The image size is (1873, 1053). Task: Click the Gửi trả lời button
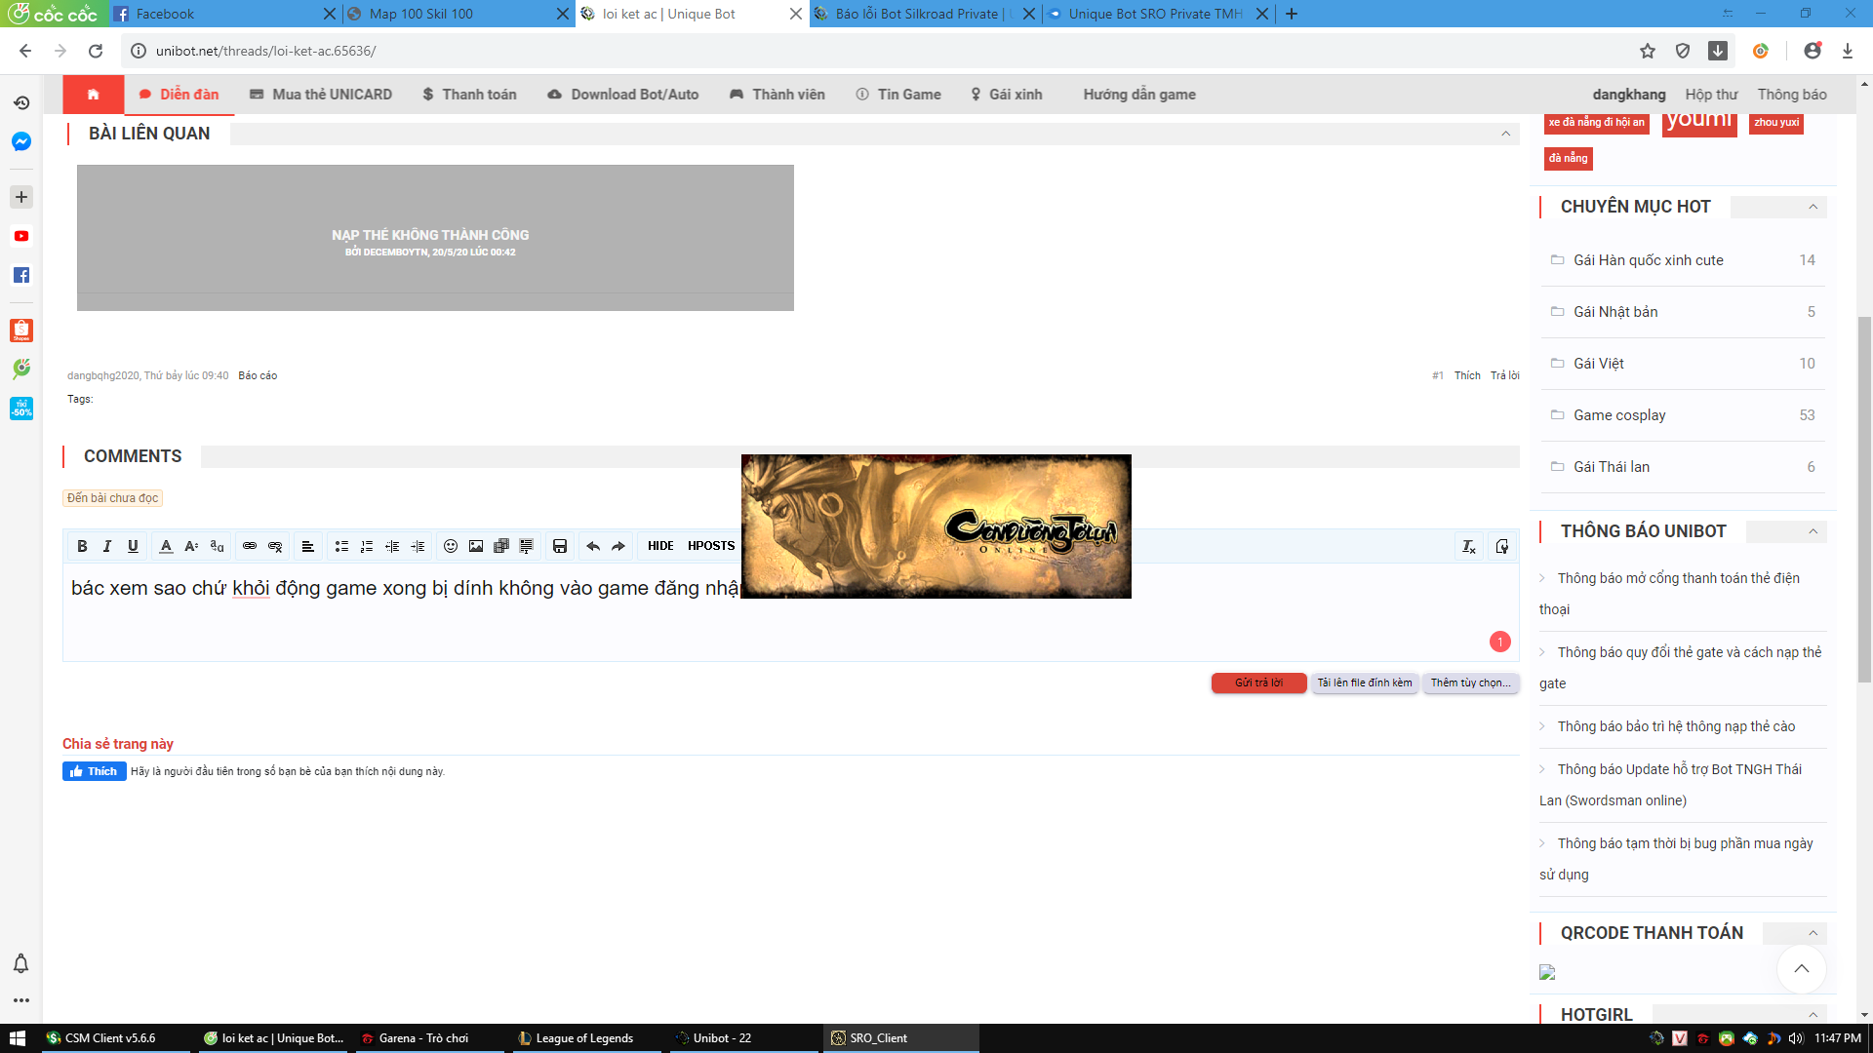(1258, 682)
